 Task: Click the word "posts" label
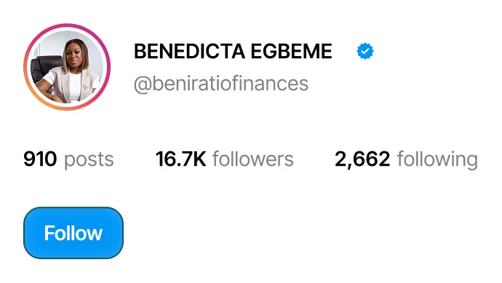click(89, 160)
